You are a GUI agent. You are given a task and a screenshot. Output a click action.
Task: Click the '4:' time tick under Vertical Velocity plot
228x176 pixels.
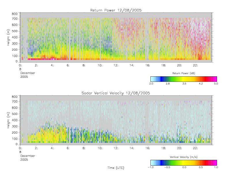tap(52, 148)
